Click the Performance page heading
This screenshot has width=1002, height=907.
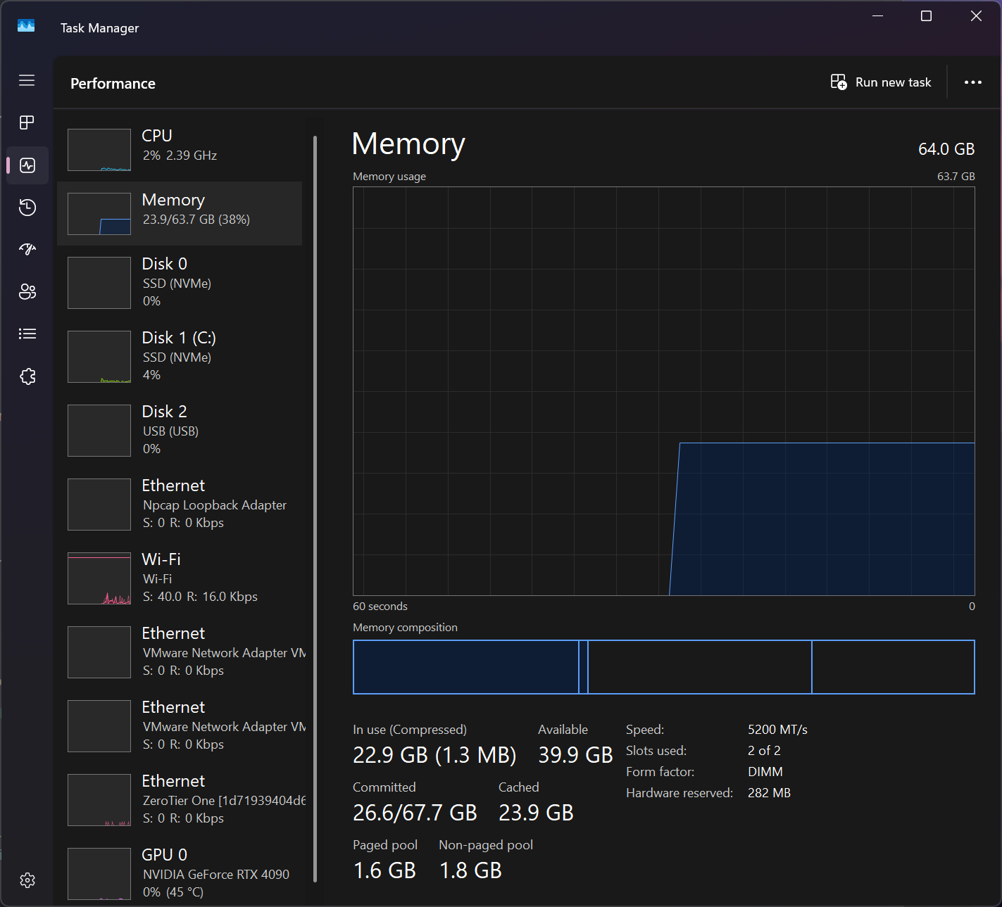[113, 83]
